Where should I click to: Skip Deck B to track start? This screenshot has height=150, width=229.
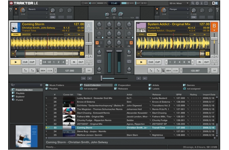[x=138, y=54]
